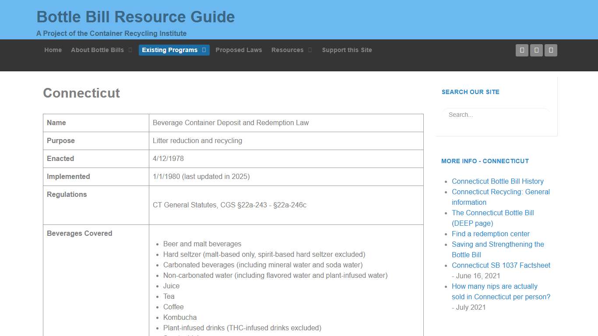Image resolution: width=598 pixels, height=336 pixels.
Task: View the Connecticut SB 1037 Factsheet
Action: (501, 265)
